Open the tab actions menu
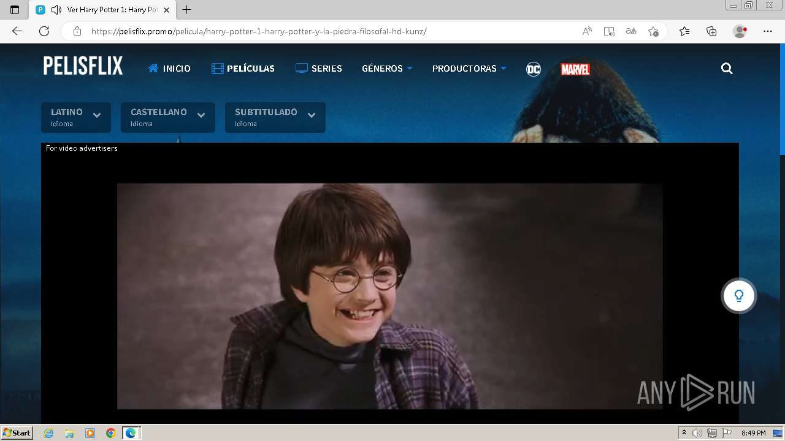 15,10
